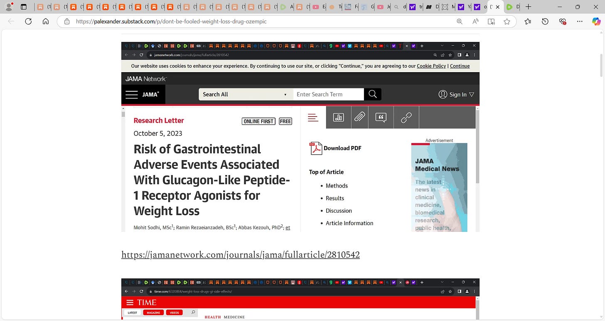Click Cookie Policy in the JAMA screenshot
This screenshot has height=321, width=605.
tap(431, 66)
